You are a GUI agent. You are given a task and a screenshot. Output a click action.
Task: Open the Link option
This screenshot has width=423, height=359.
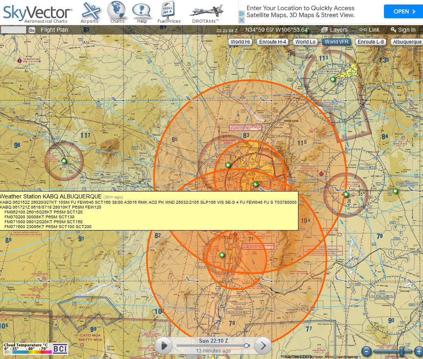click(x=369, y=30)
